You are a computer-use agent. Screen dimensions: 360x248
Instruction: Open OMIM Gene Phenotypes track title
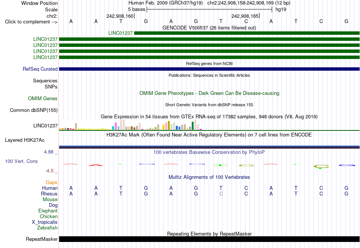click(209, 93)
